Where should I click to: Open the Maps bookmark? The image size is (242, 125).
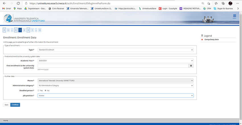pyautogui.click(x=17, y=9)
